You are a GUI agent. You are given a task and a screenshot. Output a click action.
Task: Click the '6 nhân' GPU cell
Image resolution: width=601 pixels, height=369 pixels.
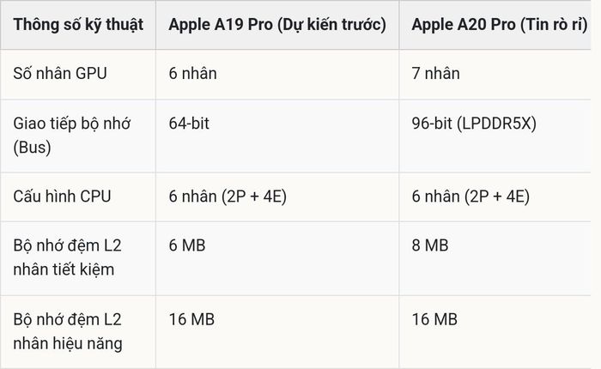pyautogui.click(x=193, y=73)
